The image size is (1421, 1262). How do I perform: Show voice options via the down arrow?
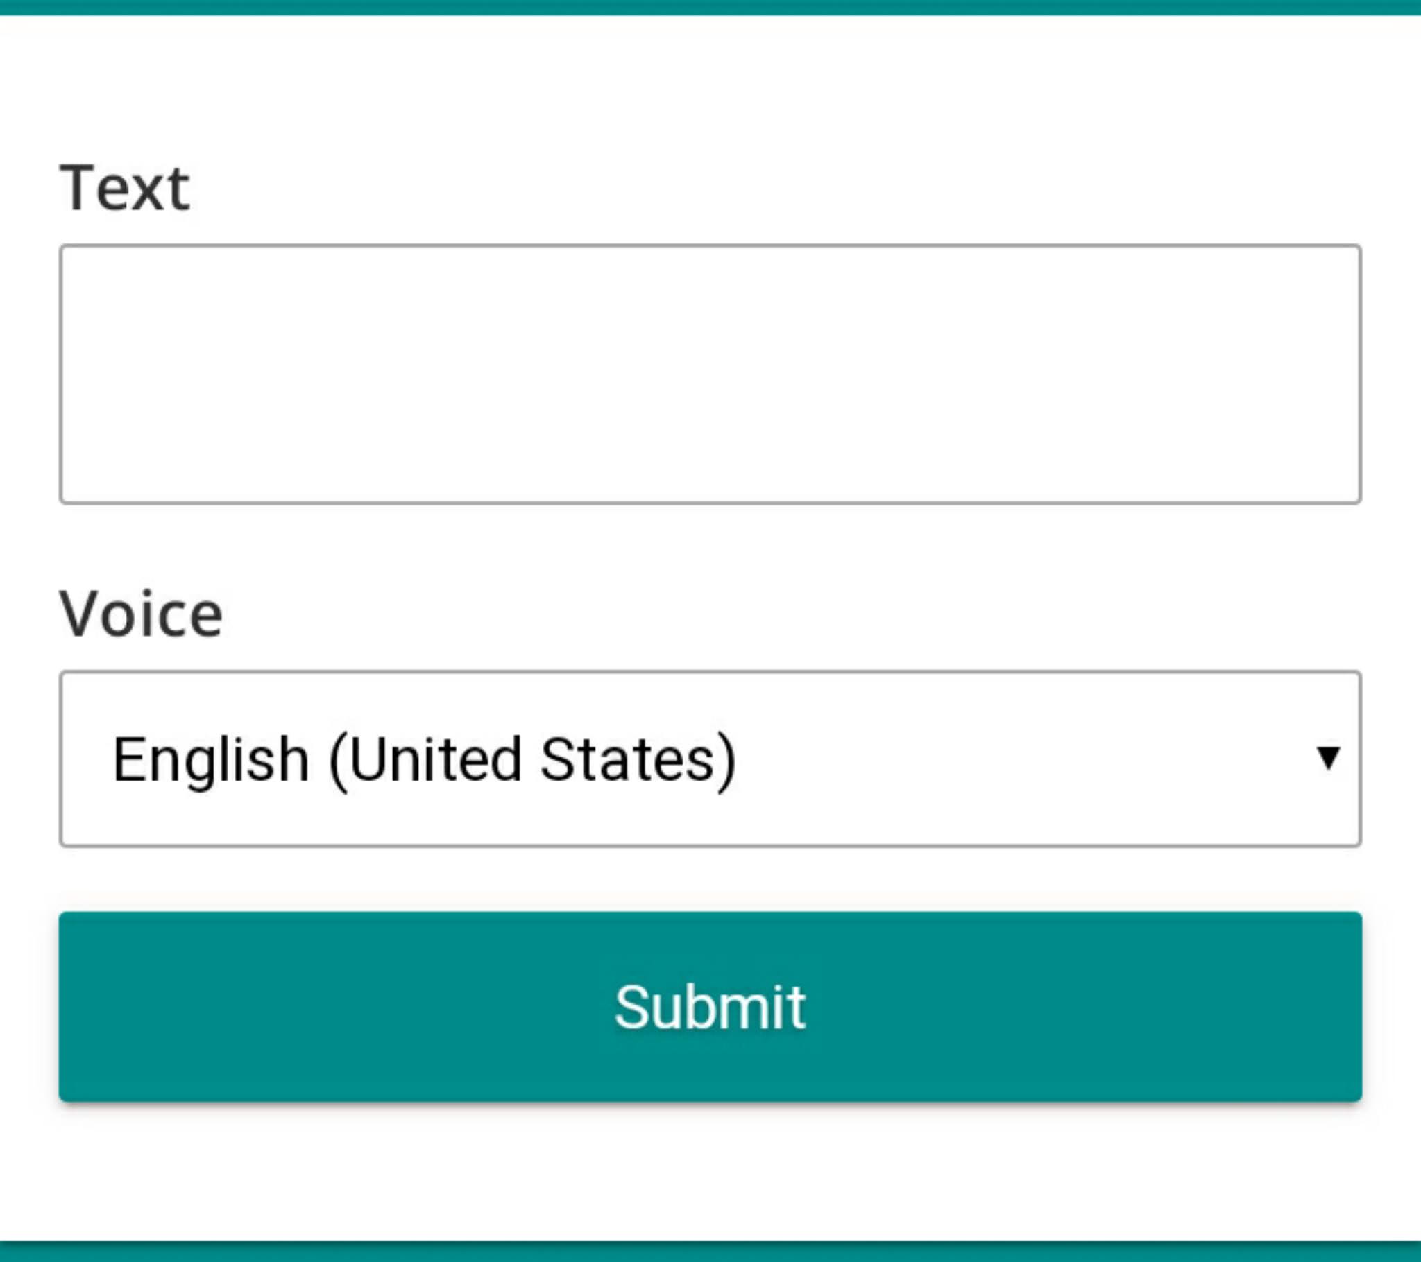click(x=1328, y=758)
